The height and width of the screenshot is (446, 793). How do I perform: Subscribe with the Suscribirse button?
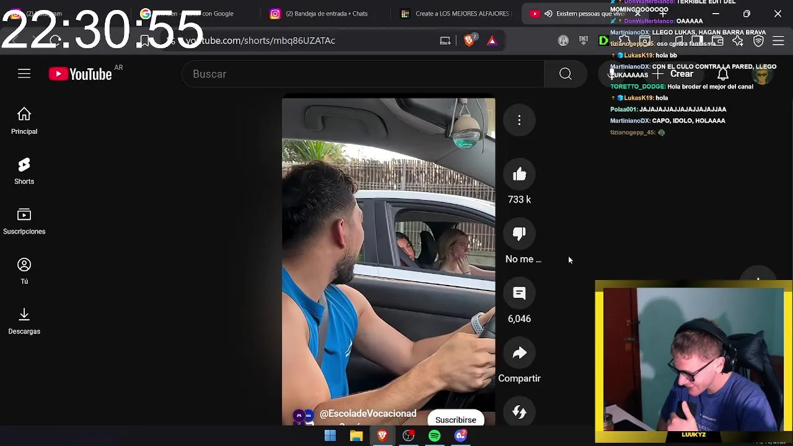point(455,419)
